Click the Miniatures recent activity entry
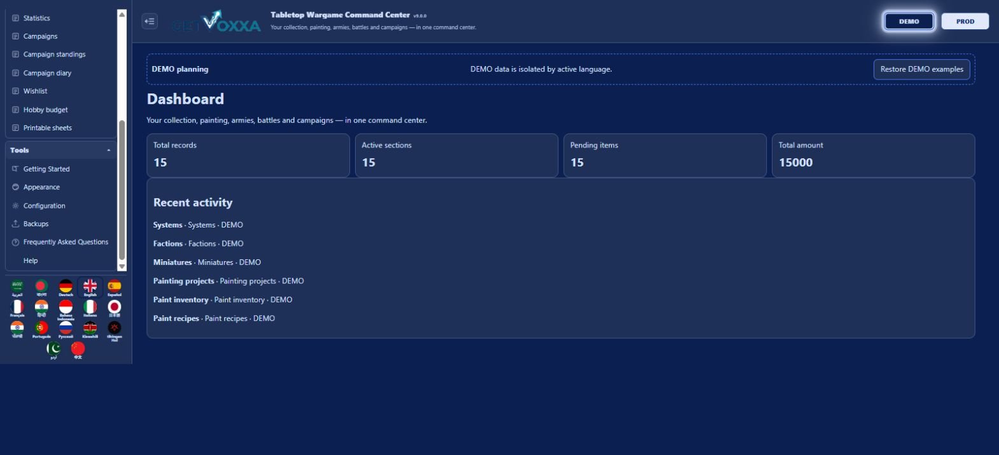This screenshot has height=455, width=999. (207, 262)
